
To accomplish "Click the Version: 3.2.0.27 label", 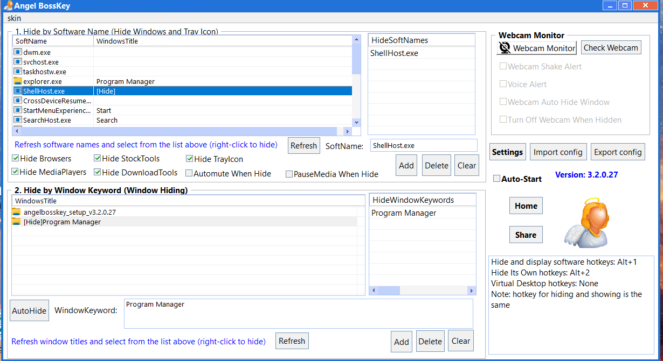I will pyautogui.click(x=586, y=175).
